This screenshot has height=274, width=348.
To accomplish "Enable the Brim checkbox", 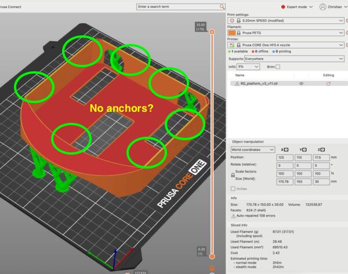I will [x=278, y=67].
